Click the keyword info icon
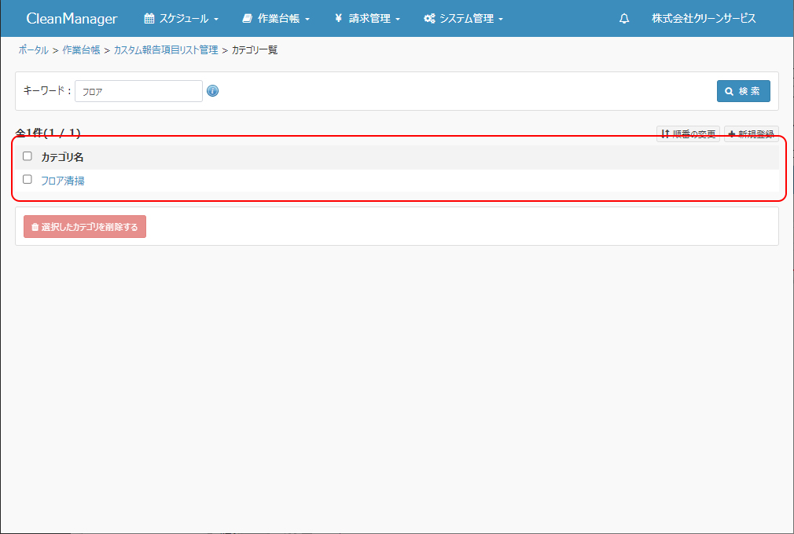 tap(213, 91)
